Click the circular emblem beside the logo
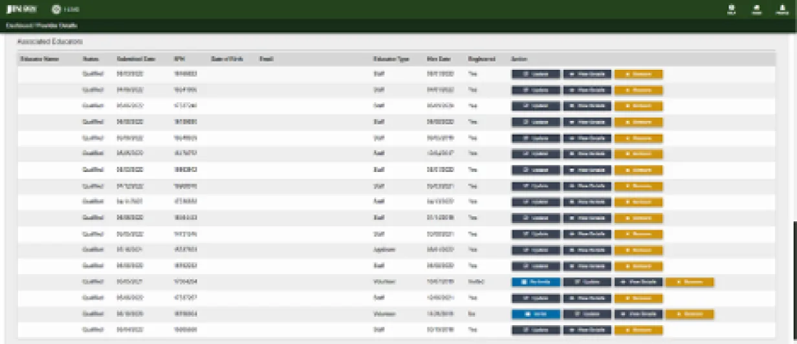 (56, 10)
